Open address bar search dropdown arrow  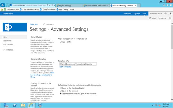50,5
